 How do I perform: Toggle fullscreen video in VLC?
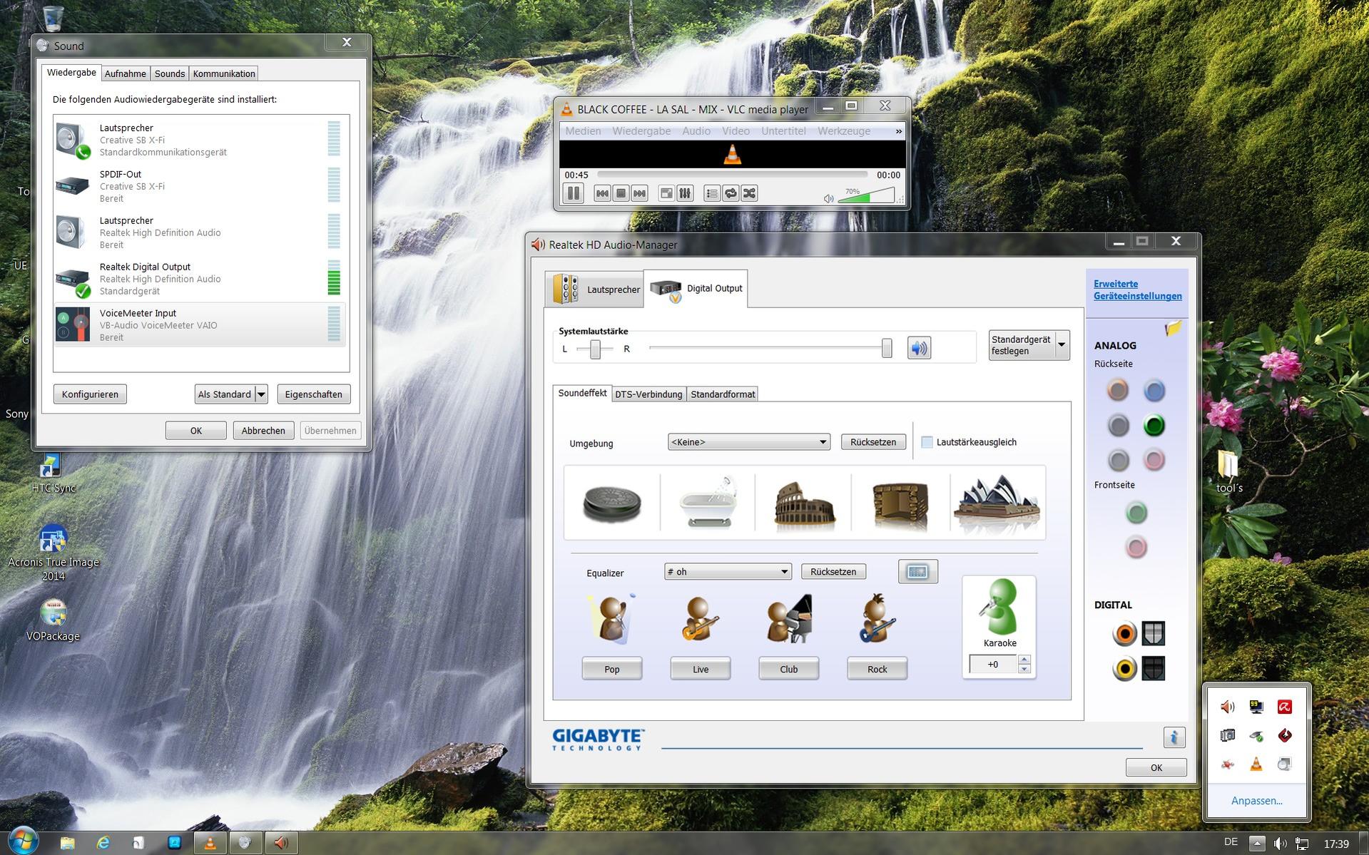666,193
